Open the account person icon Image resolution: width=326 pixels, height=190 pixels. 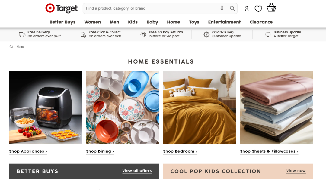point(247,8)
